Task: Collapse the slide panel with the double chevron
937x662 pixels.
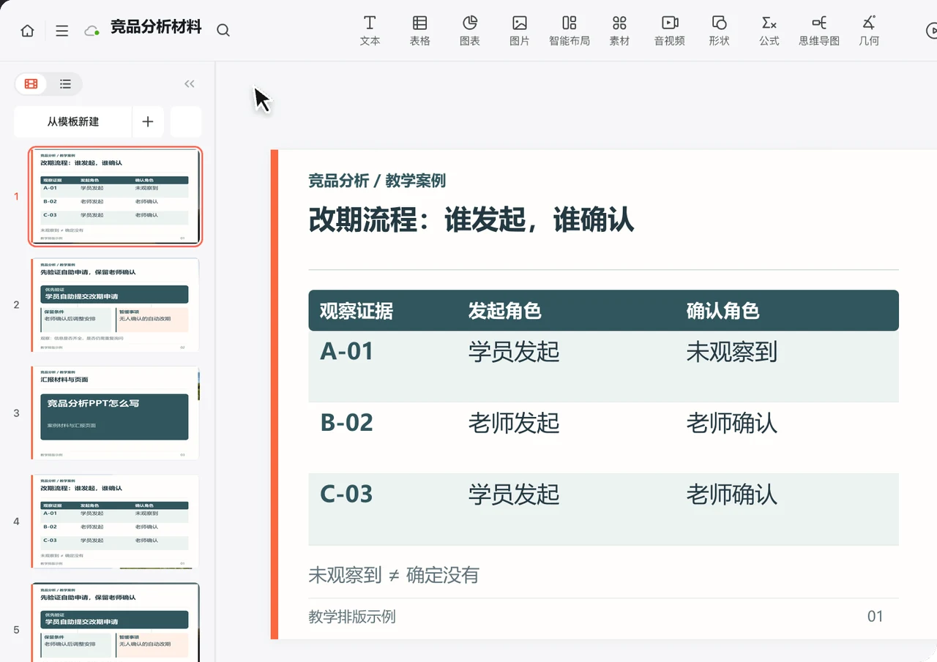Action: point(190,84)
